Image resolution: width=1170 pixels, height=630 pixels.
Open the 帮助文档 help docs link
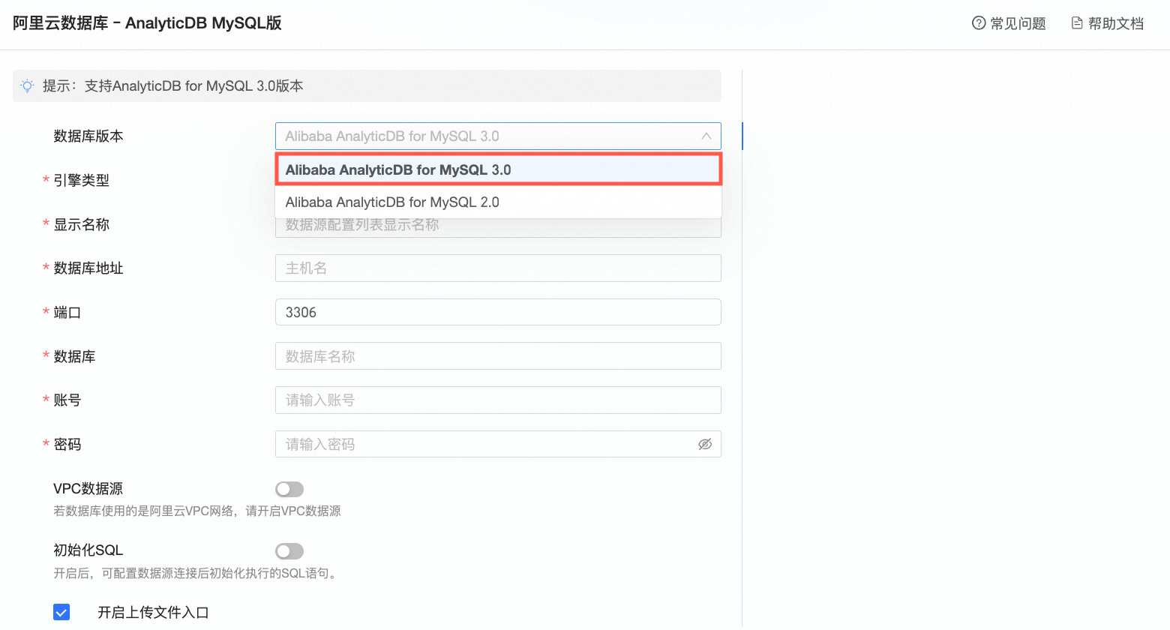point(1108,23)
